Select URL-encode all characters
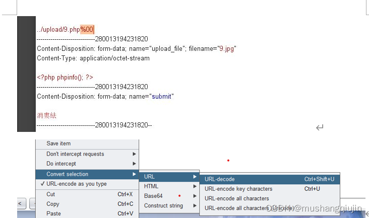 (270, 198)
